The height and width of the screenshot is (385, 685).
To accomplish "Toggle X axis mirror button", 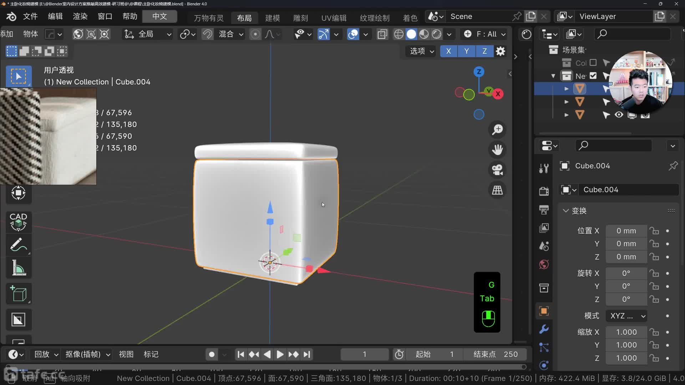I will pos(448,51).
